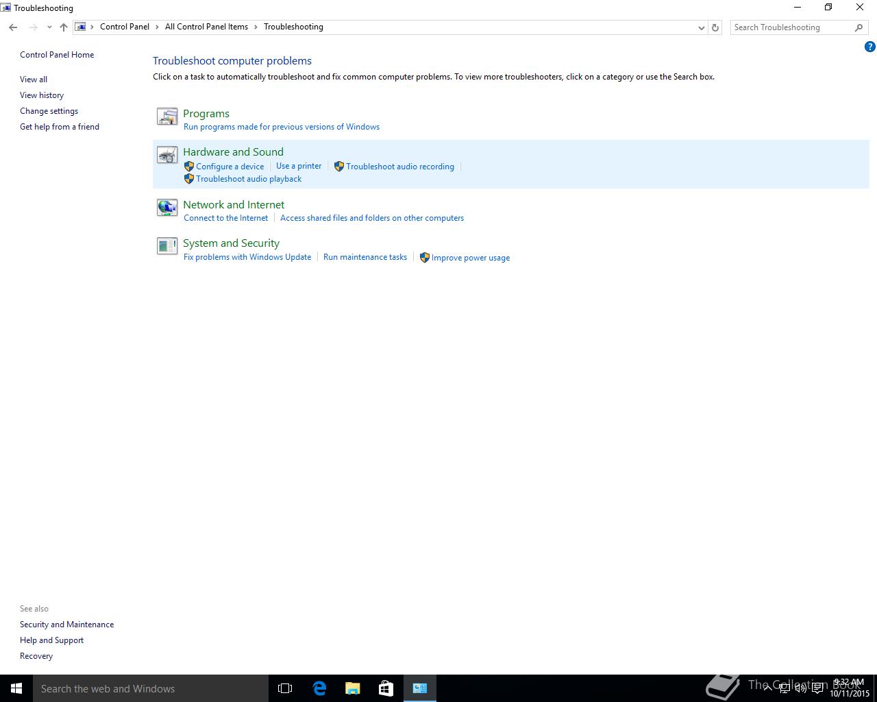The height and width of the screenshot is (702, 877).
Task: Open the Store from the taskbar
Action: coord(386,688)
